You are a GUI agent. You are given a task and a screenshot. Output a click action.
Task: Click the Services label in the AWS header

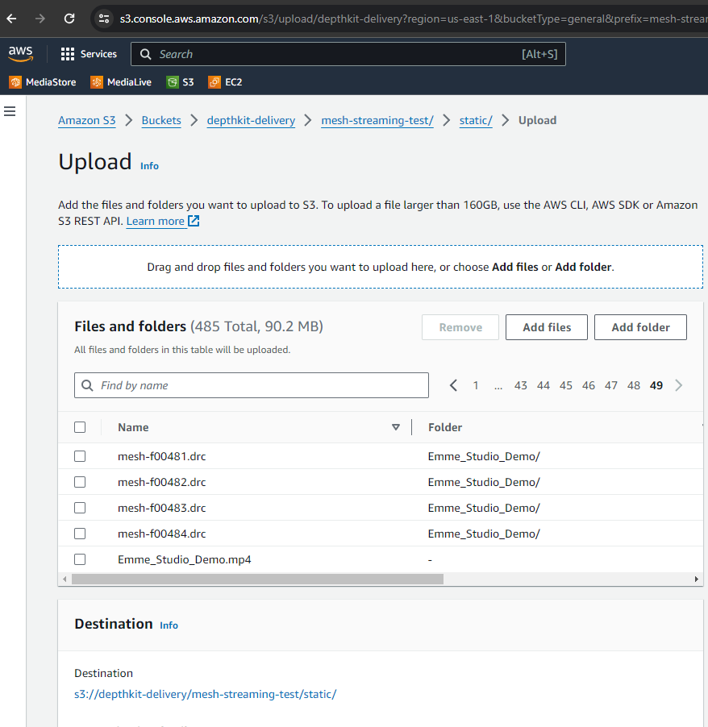(99, 54)
